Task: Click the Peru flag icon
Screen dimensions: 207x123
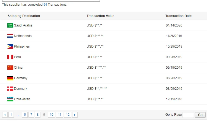Action: point(10,57)
